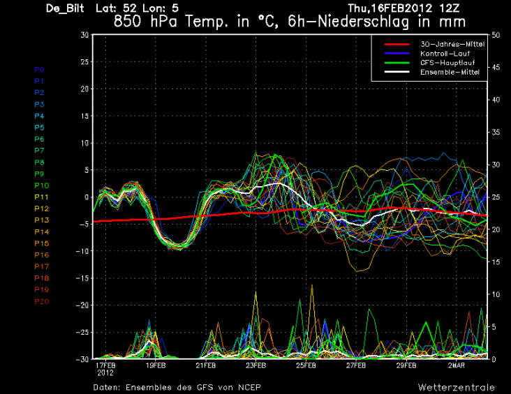The image size is (511, 394).
Task: Click the 850 hPa Temp chart title
Action: (x=290, y=22)
